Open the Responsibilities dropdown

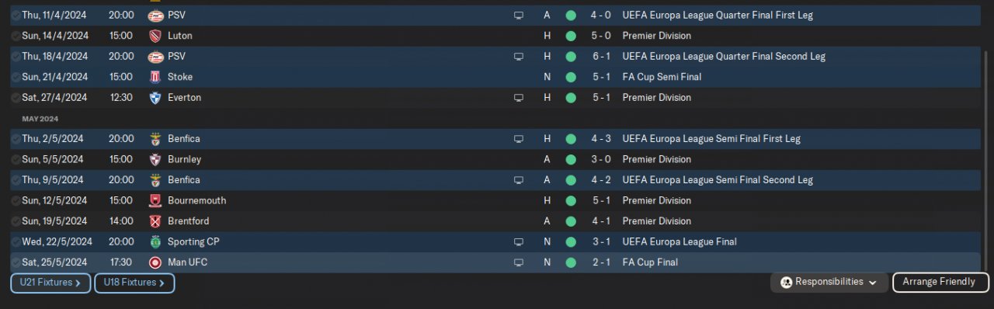point(829,282)
